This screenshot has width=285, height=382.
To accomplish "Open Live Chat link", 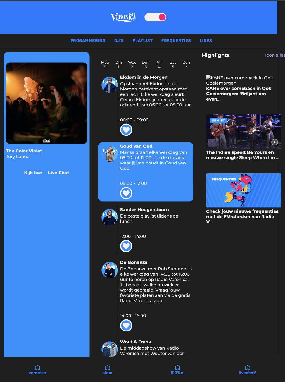I will 58,173.
